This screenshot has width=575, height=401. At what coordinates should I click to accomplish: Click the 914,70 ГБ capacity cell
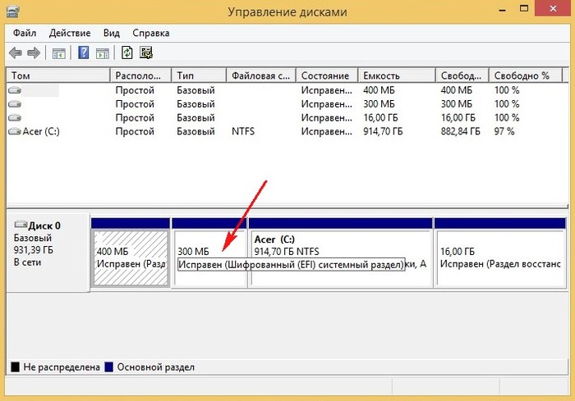click(x=383, y=131)
